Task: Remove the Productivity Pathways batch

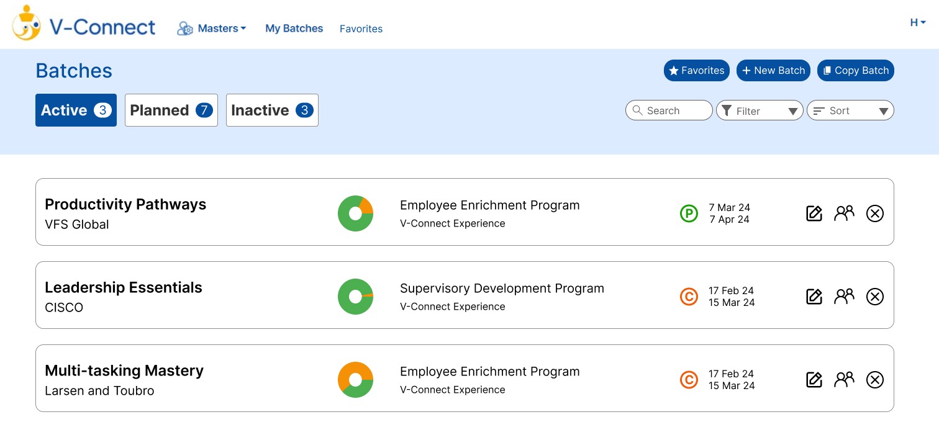Action: tap(874, 213)
